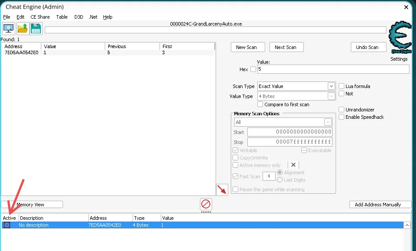Open the Help menu

108,17
